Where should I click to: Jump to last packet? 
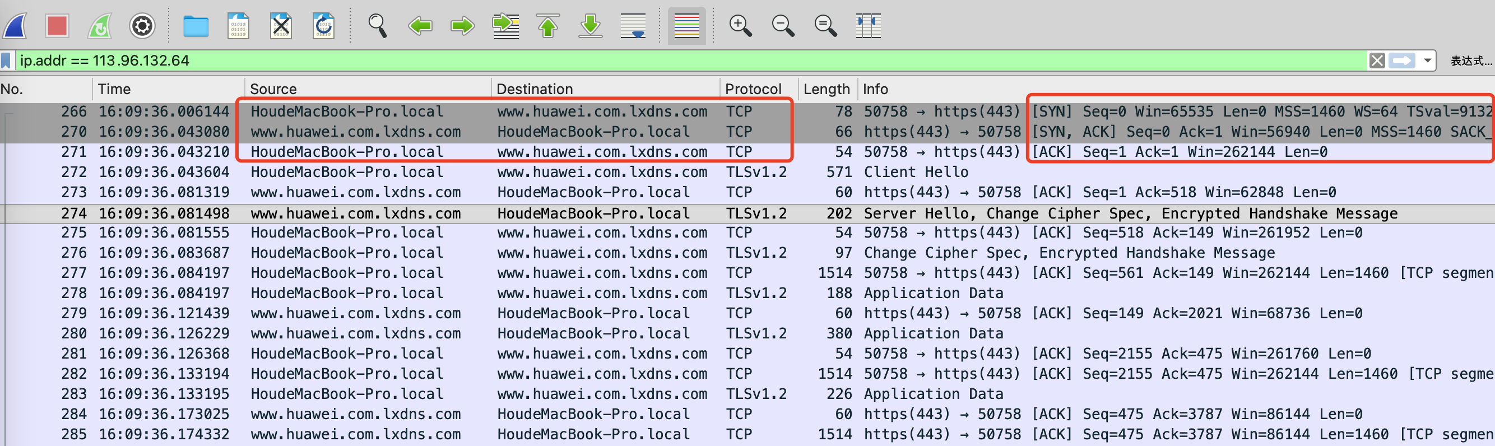tap(591, 26)
